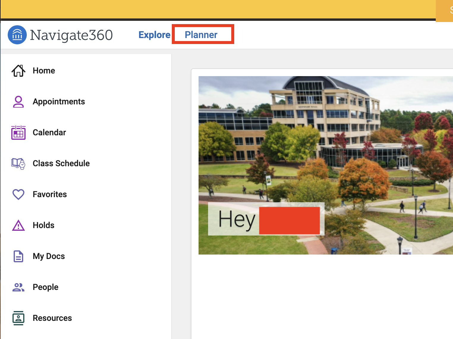Click the Home house icon
Screen dimensions: 453x339
click(18, 71)
